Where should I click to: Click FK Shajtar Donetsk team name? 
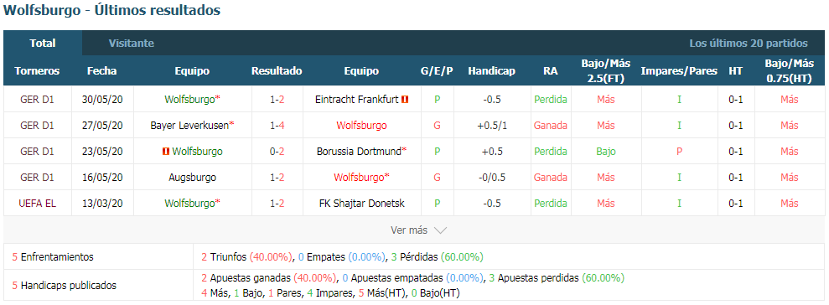click(361, 203)
